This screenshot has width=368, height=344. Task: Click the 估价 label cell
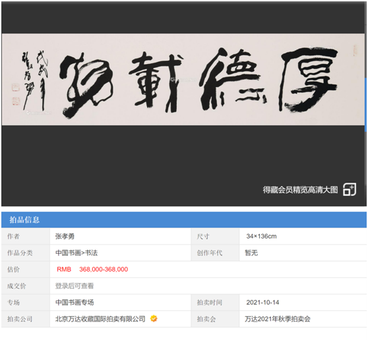coord(26,270)
